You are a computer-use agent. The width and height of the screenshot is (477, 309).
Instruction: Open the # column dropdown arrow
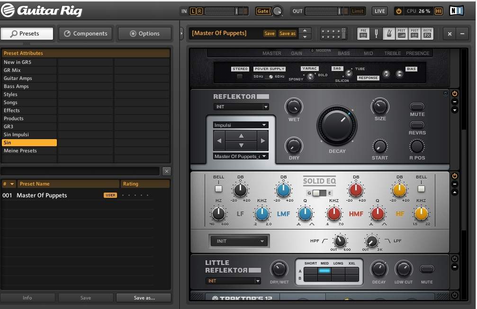click(12, 184)
